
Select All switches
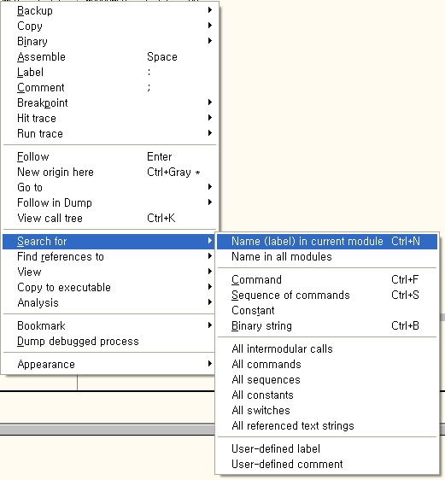(327, 410)
